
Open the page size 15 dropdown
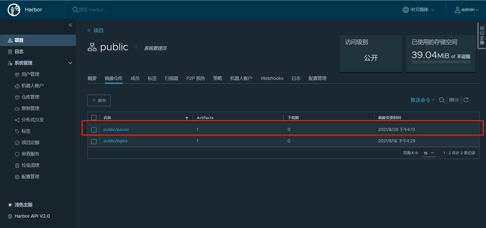tap(429, 153)
